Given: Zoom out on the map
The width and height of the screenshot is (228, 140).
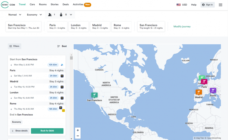Looking at the screenshot, I should [x=78, y=136].
